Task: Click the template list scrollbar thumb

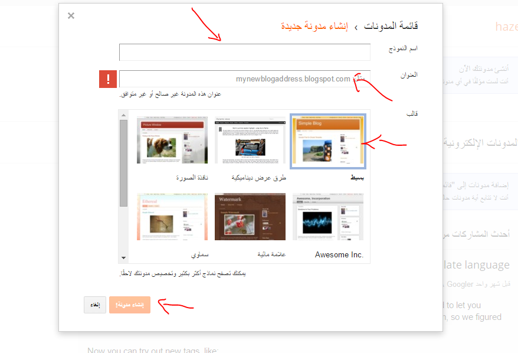Action: coord(123,164)
